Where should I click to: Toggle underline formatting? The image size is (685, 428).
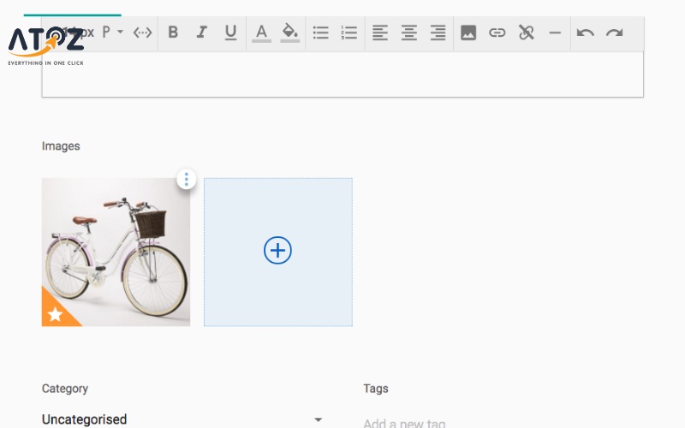pyautogui.click(x=230, y=33)
